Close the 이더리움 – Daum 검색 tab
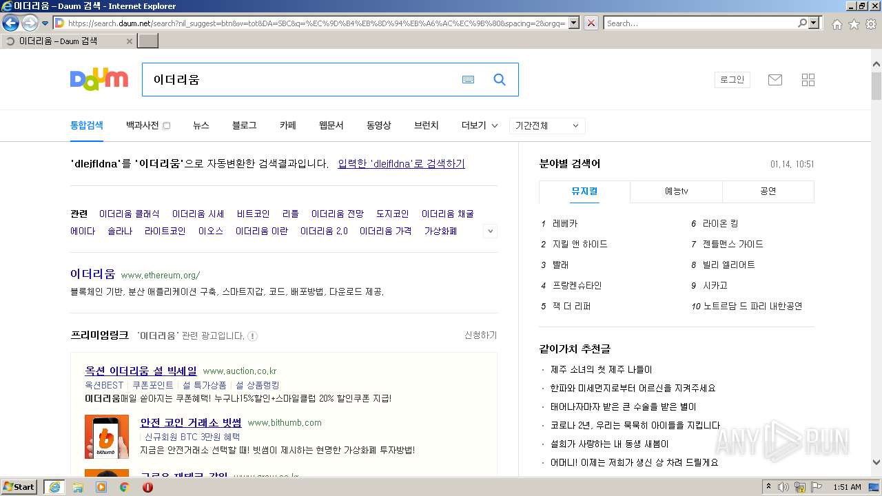Viewport: 882px width, 496px height. [x=129, y=41]
